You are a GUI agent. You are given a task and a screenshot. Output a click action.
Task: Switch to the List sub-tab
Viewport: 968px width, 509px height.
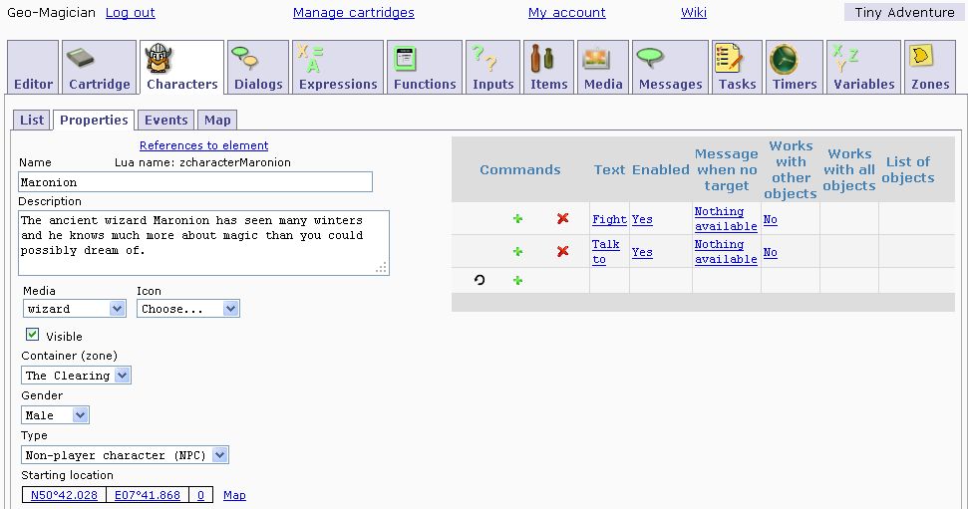32,120
